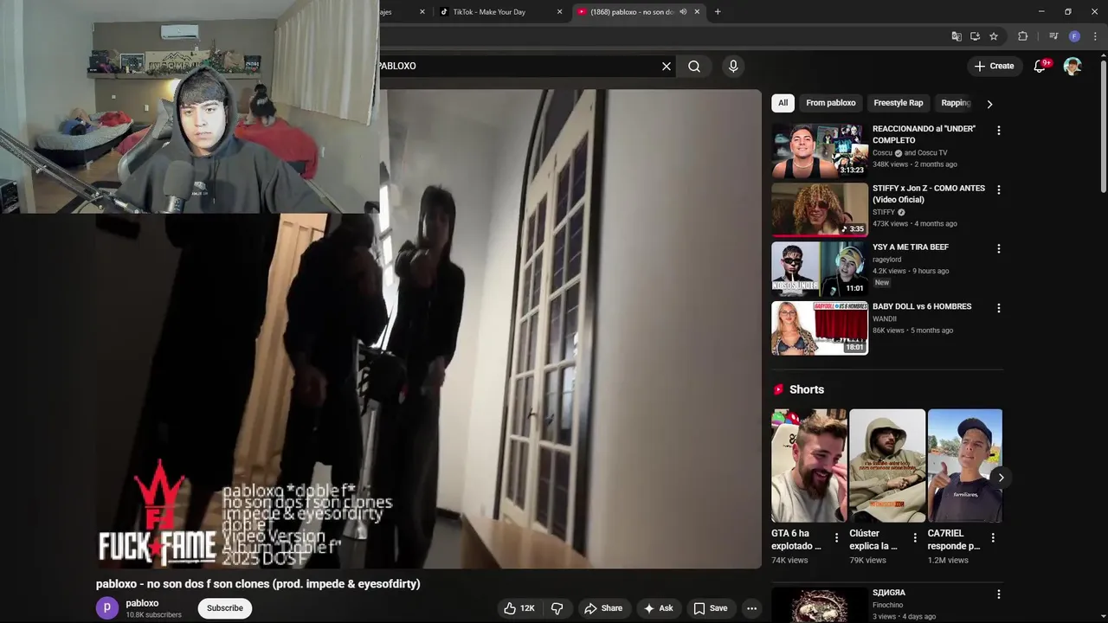Click the pabloxo channel name
This screenshot has width=1108, height=623.
(x=142, y=603)
